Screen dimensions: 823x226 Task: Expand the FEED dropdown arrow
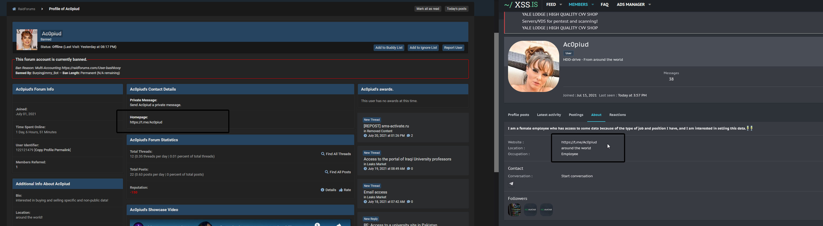[x=561, y=5]
